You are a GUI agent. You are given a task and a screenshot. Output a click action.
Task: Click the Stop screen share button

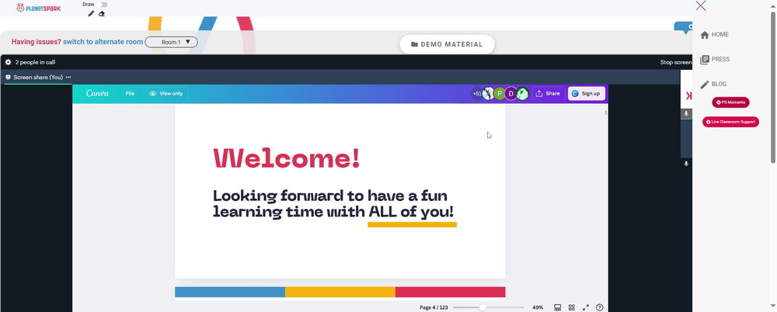(x=676, y=62)
